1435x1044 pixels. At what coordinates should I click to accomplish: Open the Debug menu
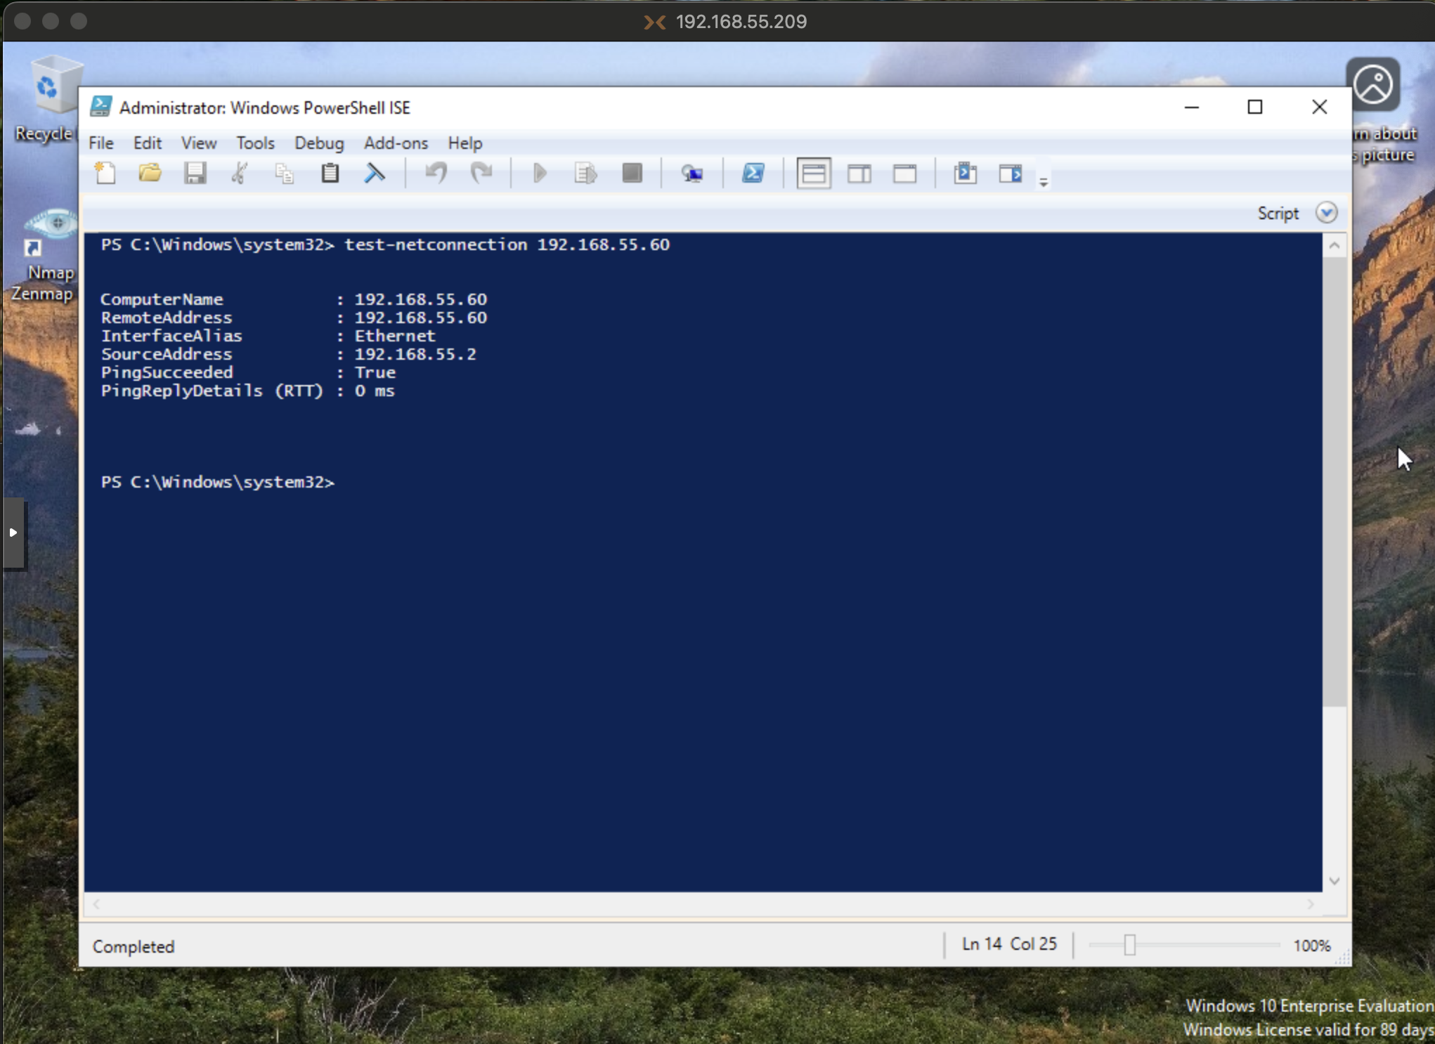(319, 143)
